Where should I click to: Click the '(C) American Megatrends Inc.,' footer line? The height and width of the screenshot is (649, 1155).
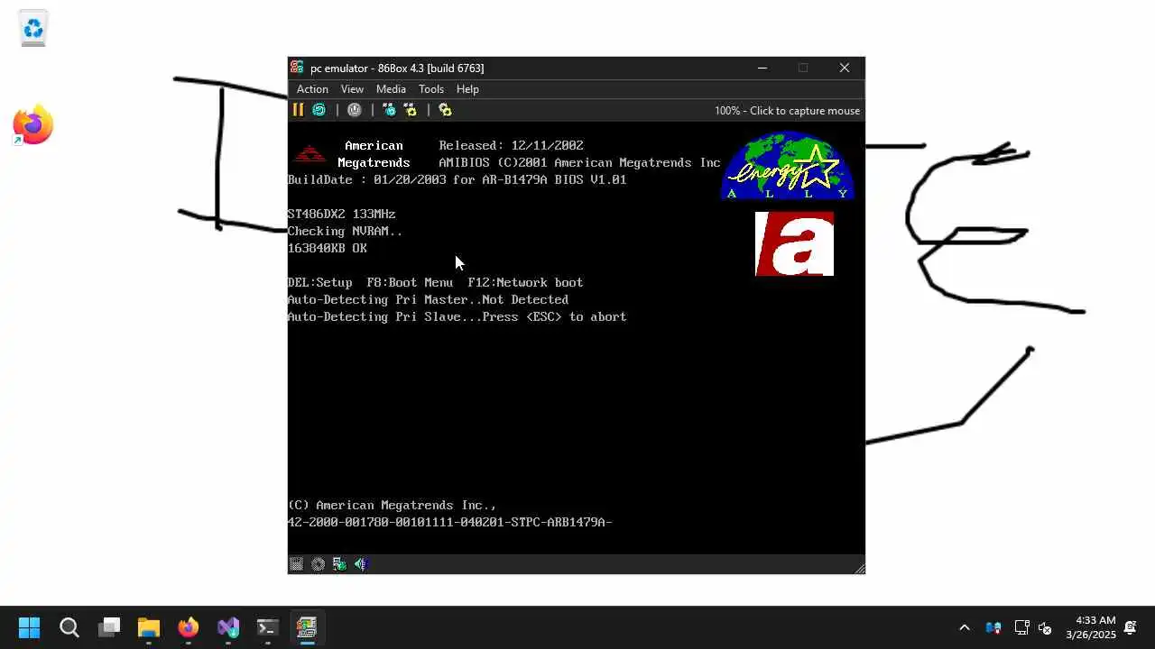coord(393,505)
